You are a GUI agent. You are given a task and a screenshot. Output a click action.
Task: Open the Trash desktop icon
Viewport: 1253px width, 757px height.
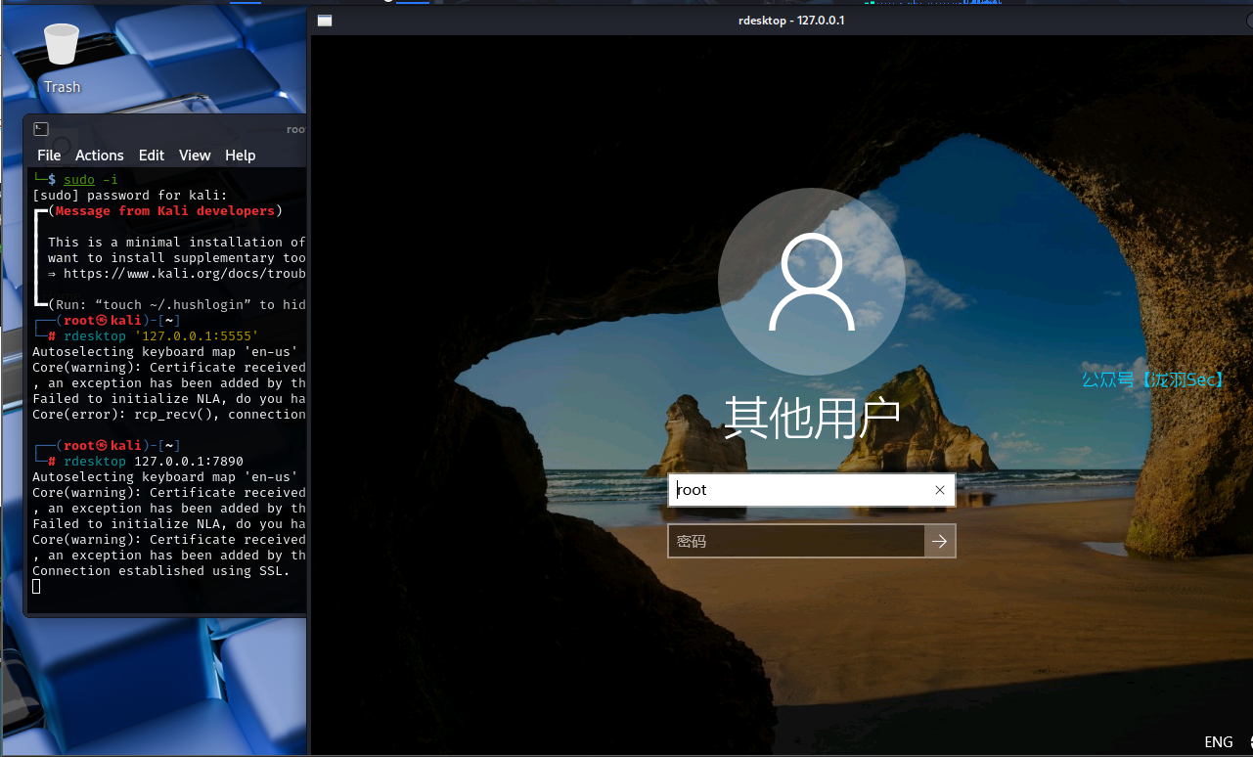[x=62, y=57]
